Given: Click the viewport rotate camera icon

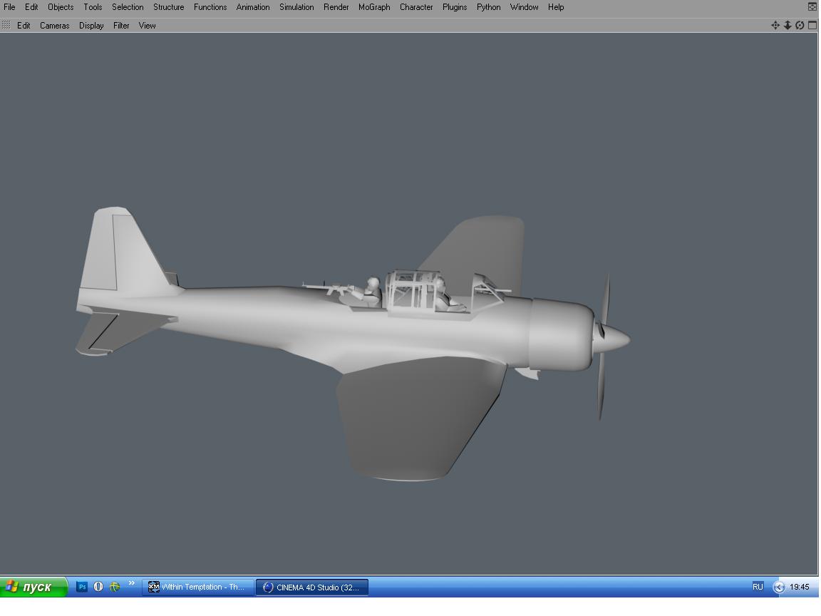Looking at the screenshot, I should click(800, 25).
